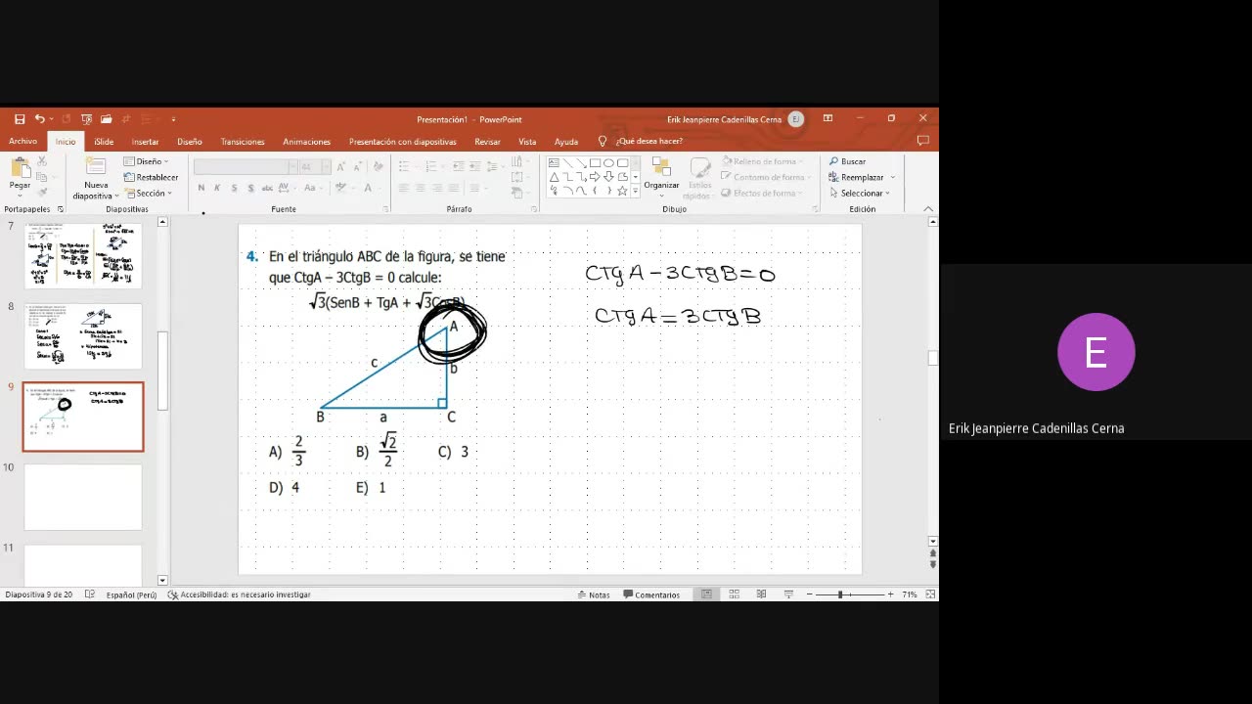Select the star shape in the shapes gallery
Screen dimensions: 1252x704
[x=622, y=191]
